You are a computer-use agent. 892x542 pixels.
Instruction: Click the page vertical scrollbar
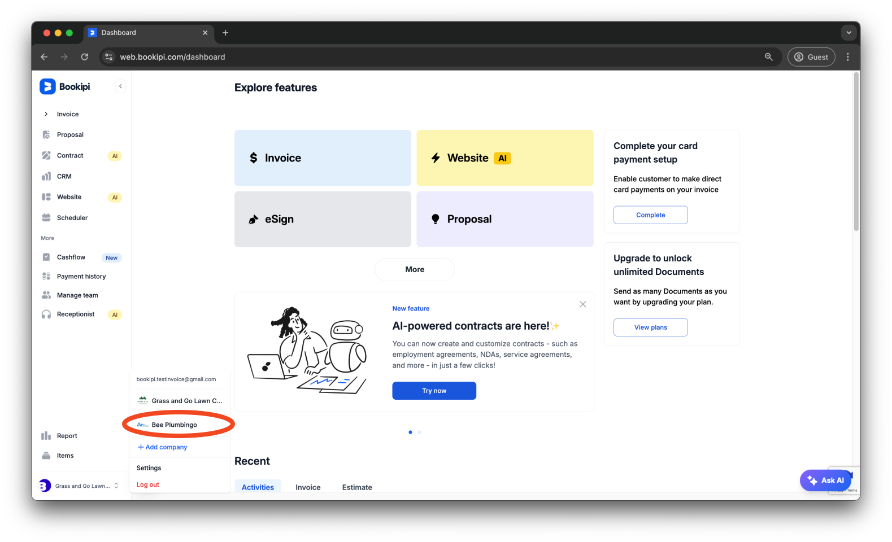coord(856,152)
